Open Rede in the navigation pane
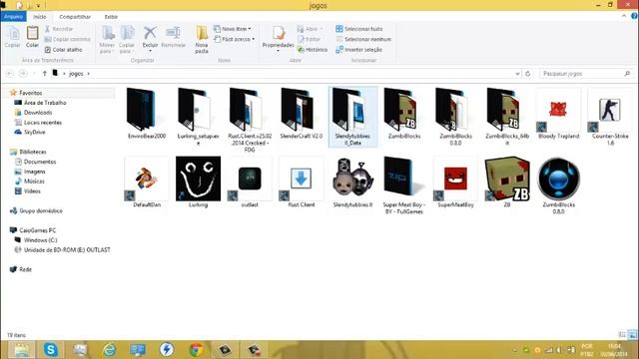Viewport: 639px width, 359px height. pos(20,269)
